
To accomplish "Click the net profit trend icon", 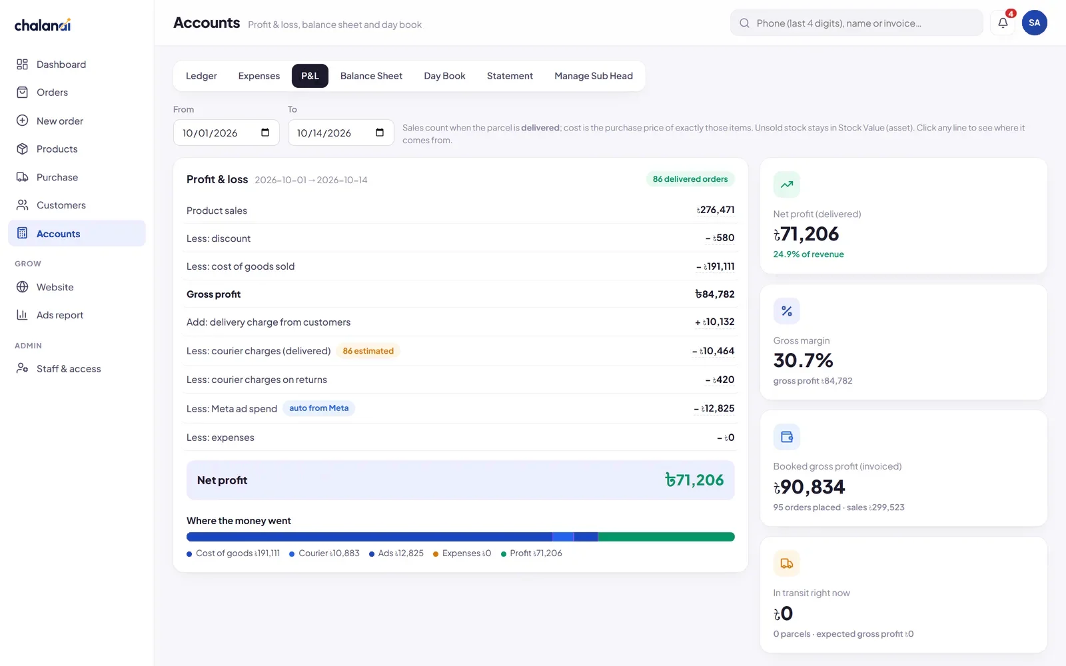I will tap(787, 184).
